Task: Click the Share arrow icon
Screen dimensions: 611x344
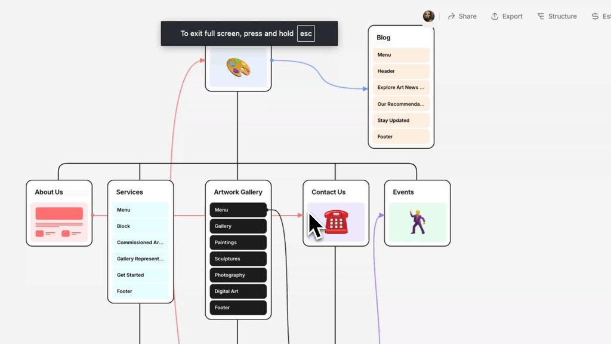Action: pos(451,16)
